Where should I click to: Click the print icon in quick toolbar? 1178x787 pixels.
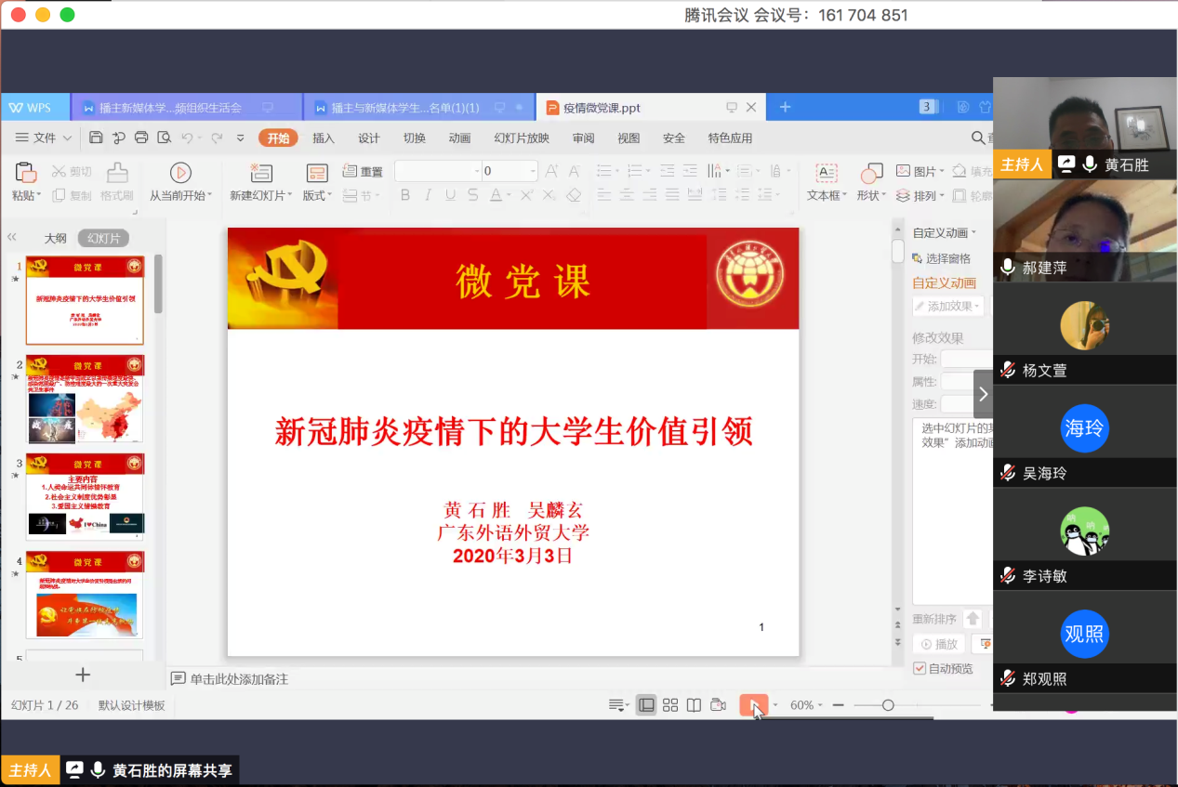(141, 138)
